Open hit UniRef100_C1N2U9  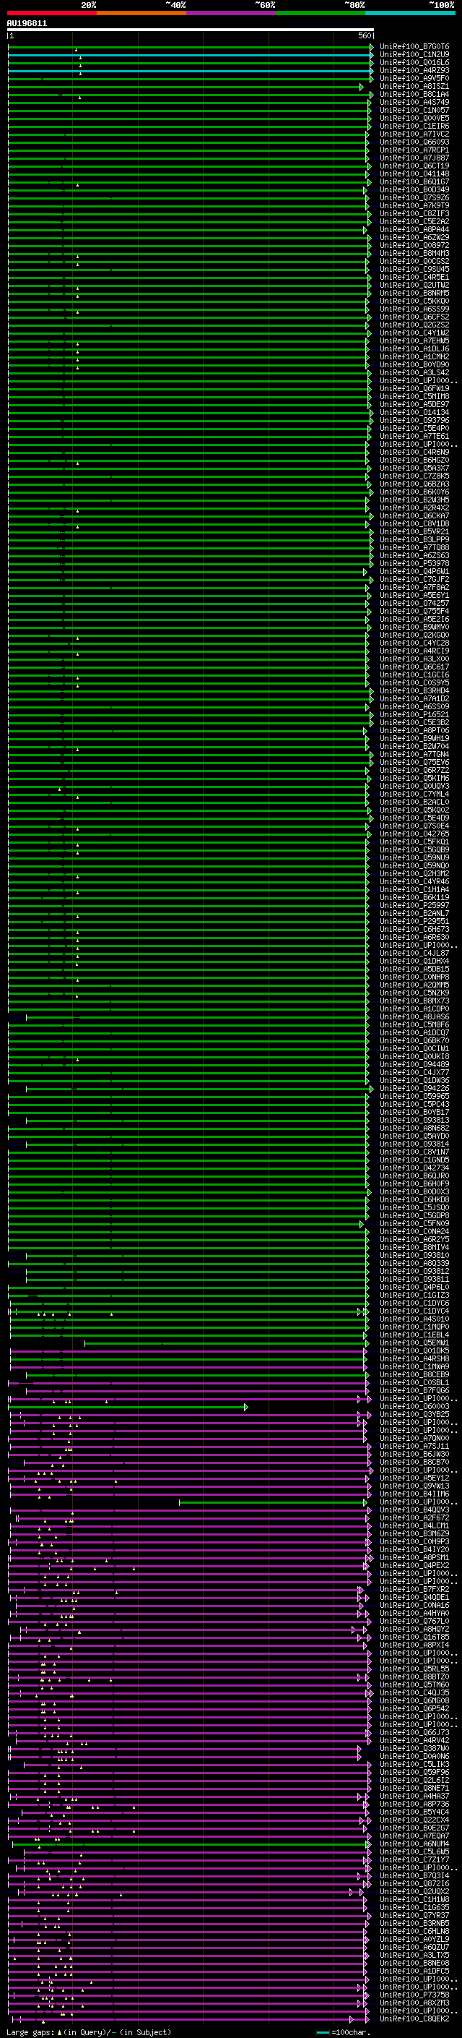click(x=414, y=55)
